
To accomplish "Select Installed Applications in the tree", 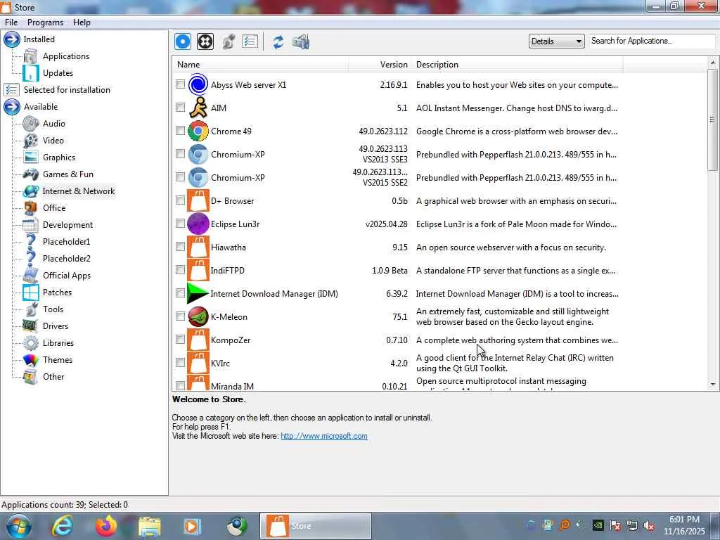I will pyautogui.click(x=65, y=56).
